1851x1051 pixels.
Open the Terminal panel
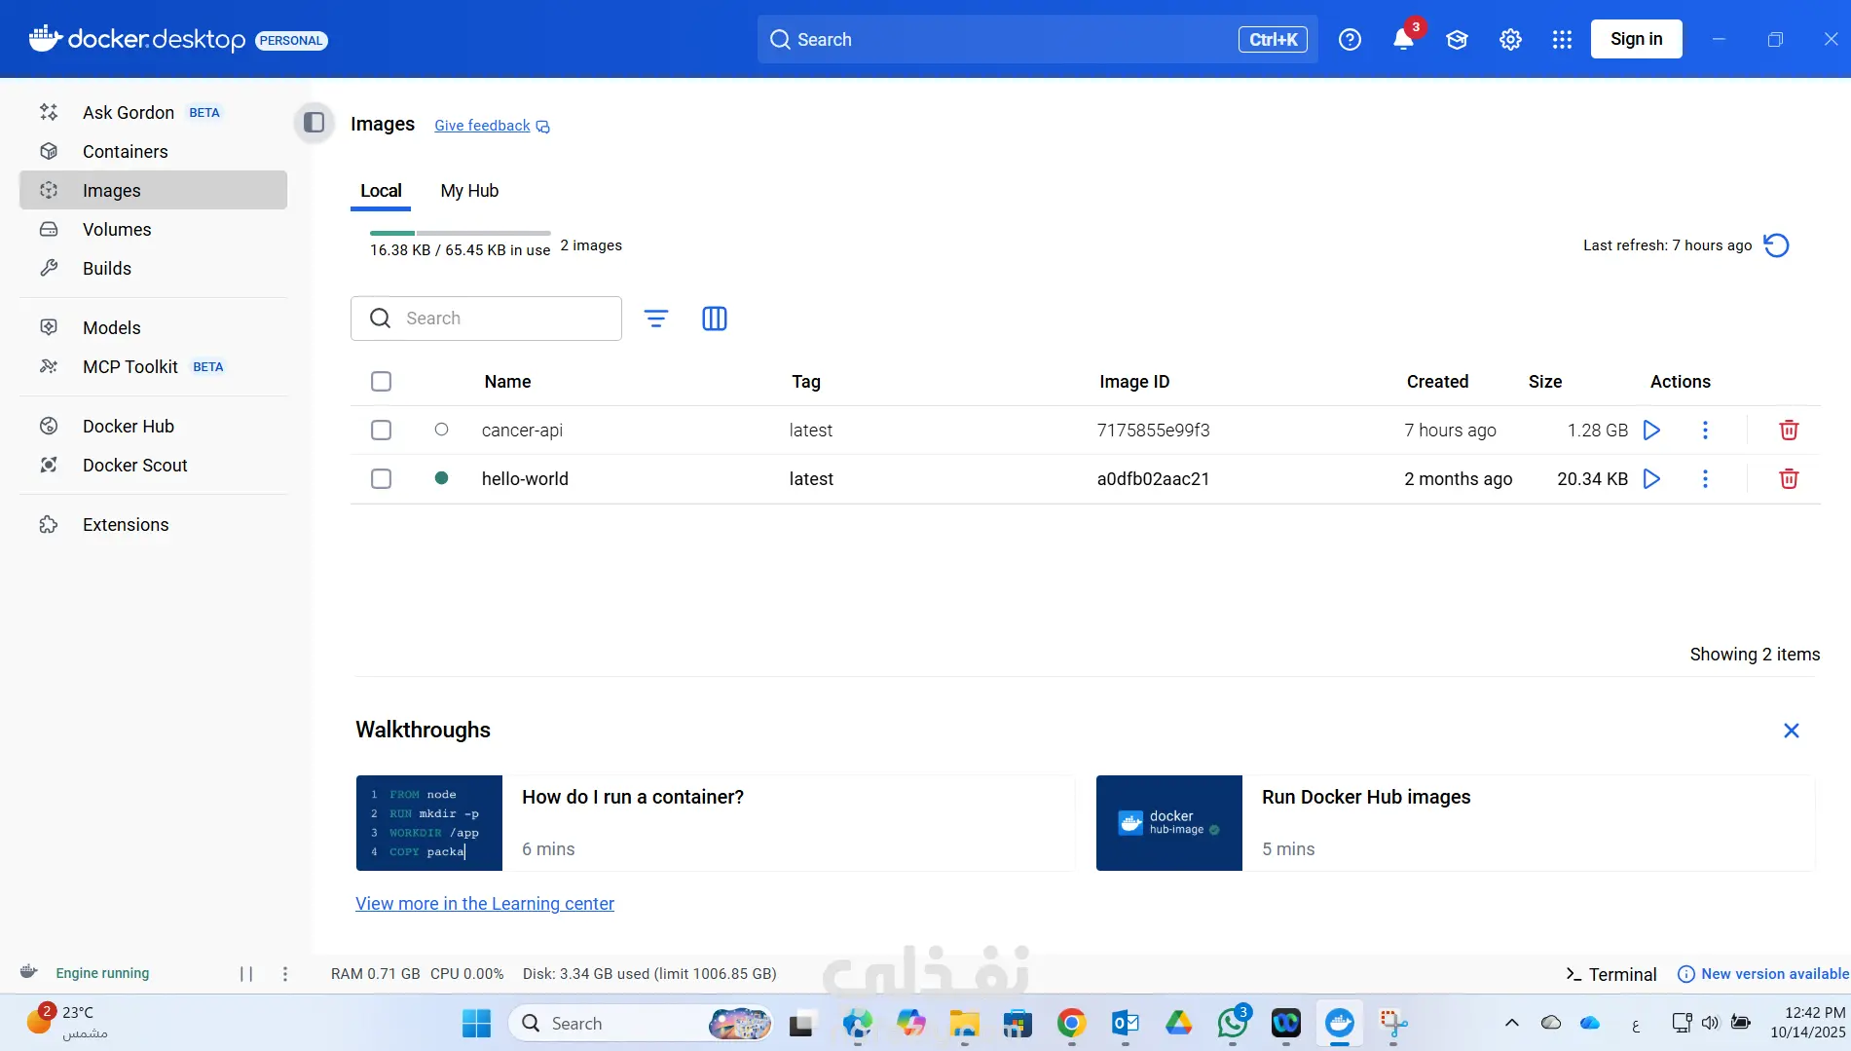coord(1610,974)
